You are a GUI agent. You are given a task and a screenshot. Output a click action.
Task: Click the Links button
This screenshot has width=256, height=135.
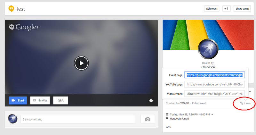point(245,103)
